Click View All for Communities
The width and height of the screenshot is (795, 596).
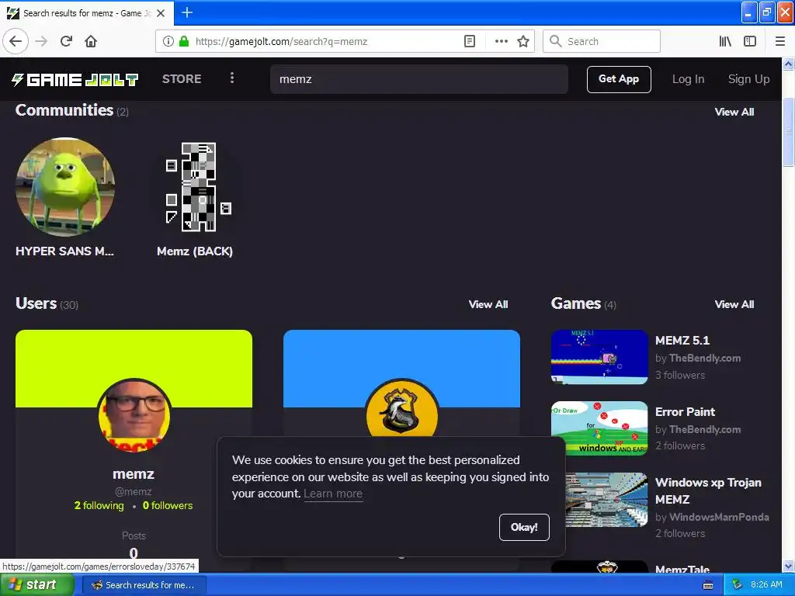tap(734, 112)
